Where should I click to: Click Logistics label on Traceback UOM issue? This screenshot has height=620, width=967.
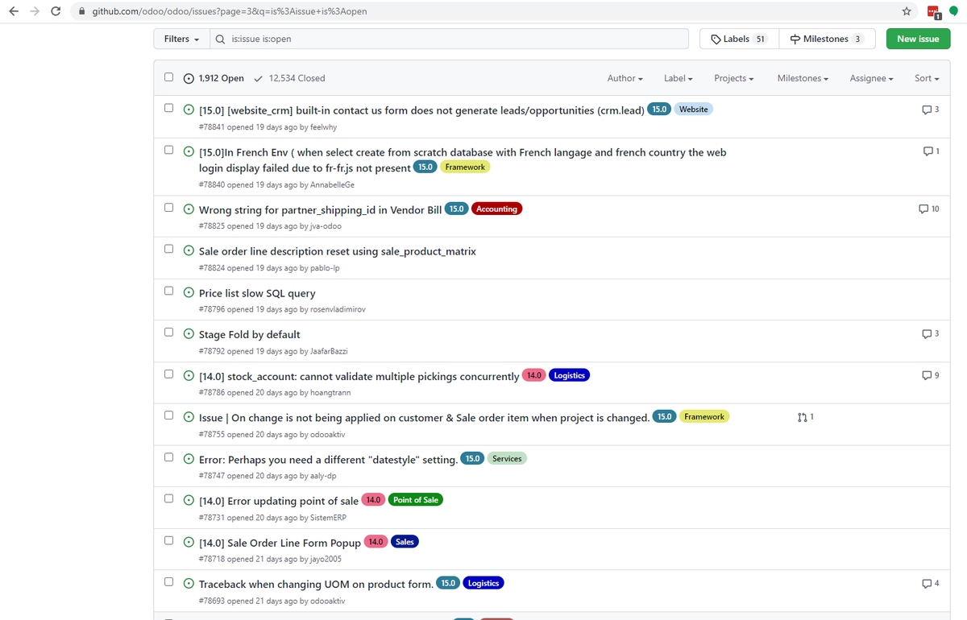pyautogui.click(x=483, y=583)
